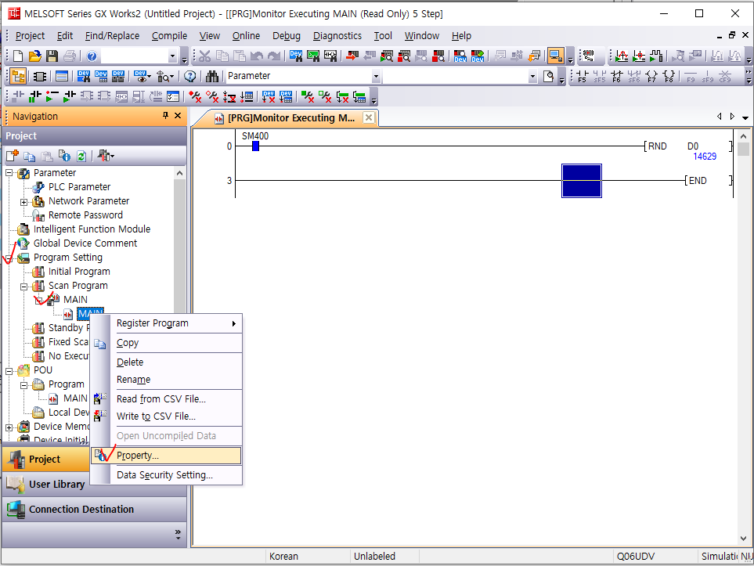The height and width of the screenshot is (566, 754).
Task: Open the Compile menu
Action: (x=169, y=35)
